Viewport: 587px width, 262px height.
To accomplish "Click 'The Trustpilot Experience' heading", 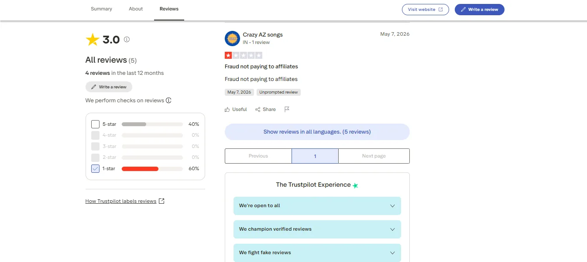I will pyautogui.click(x=313, y=185).
